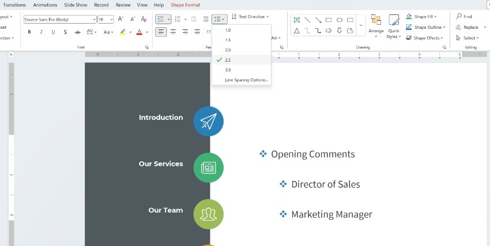This screenshot has height=246, width=490.
Task: Click the Replace button
Action: (468, 27)
